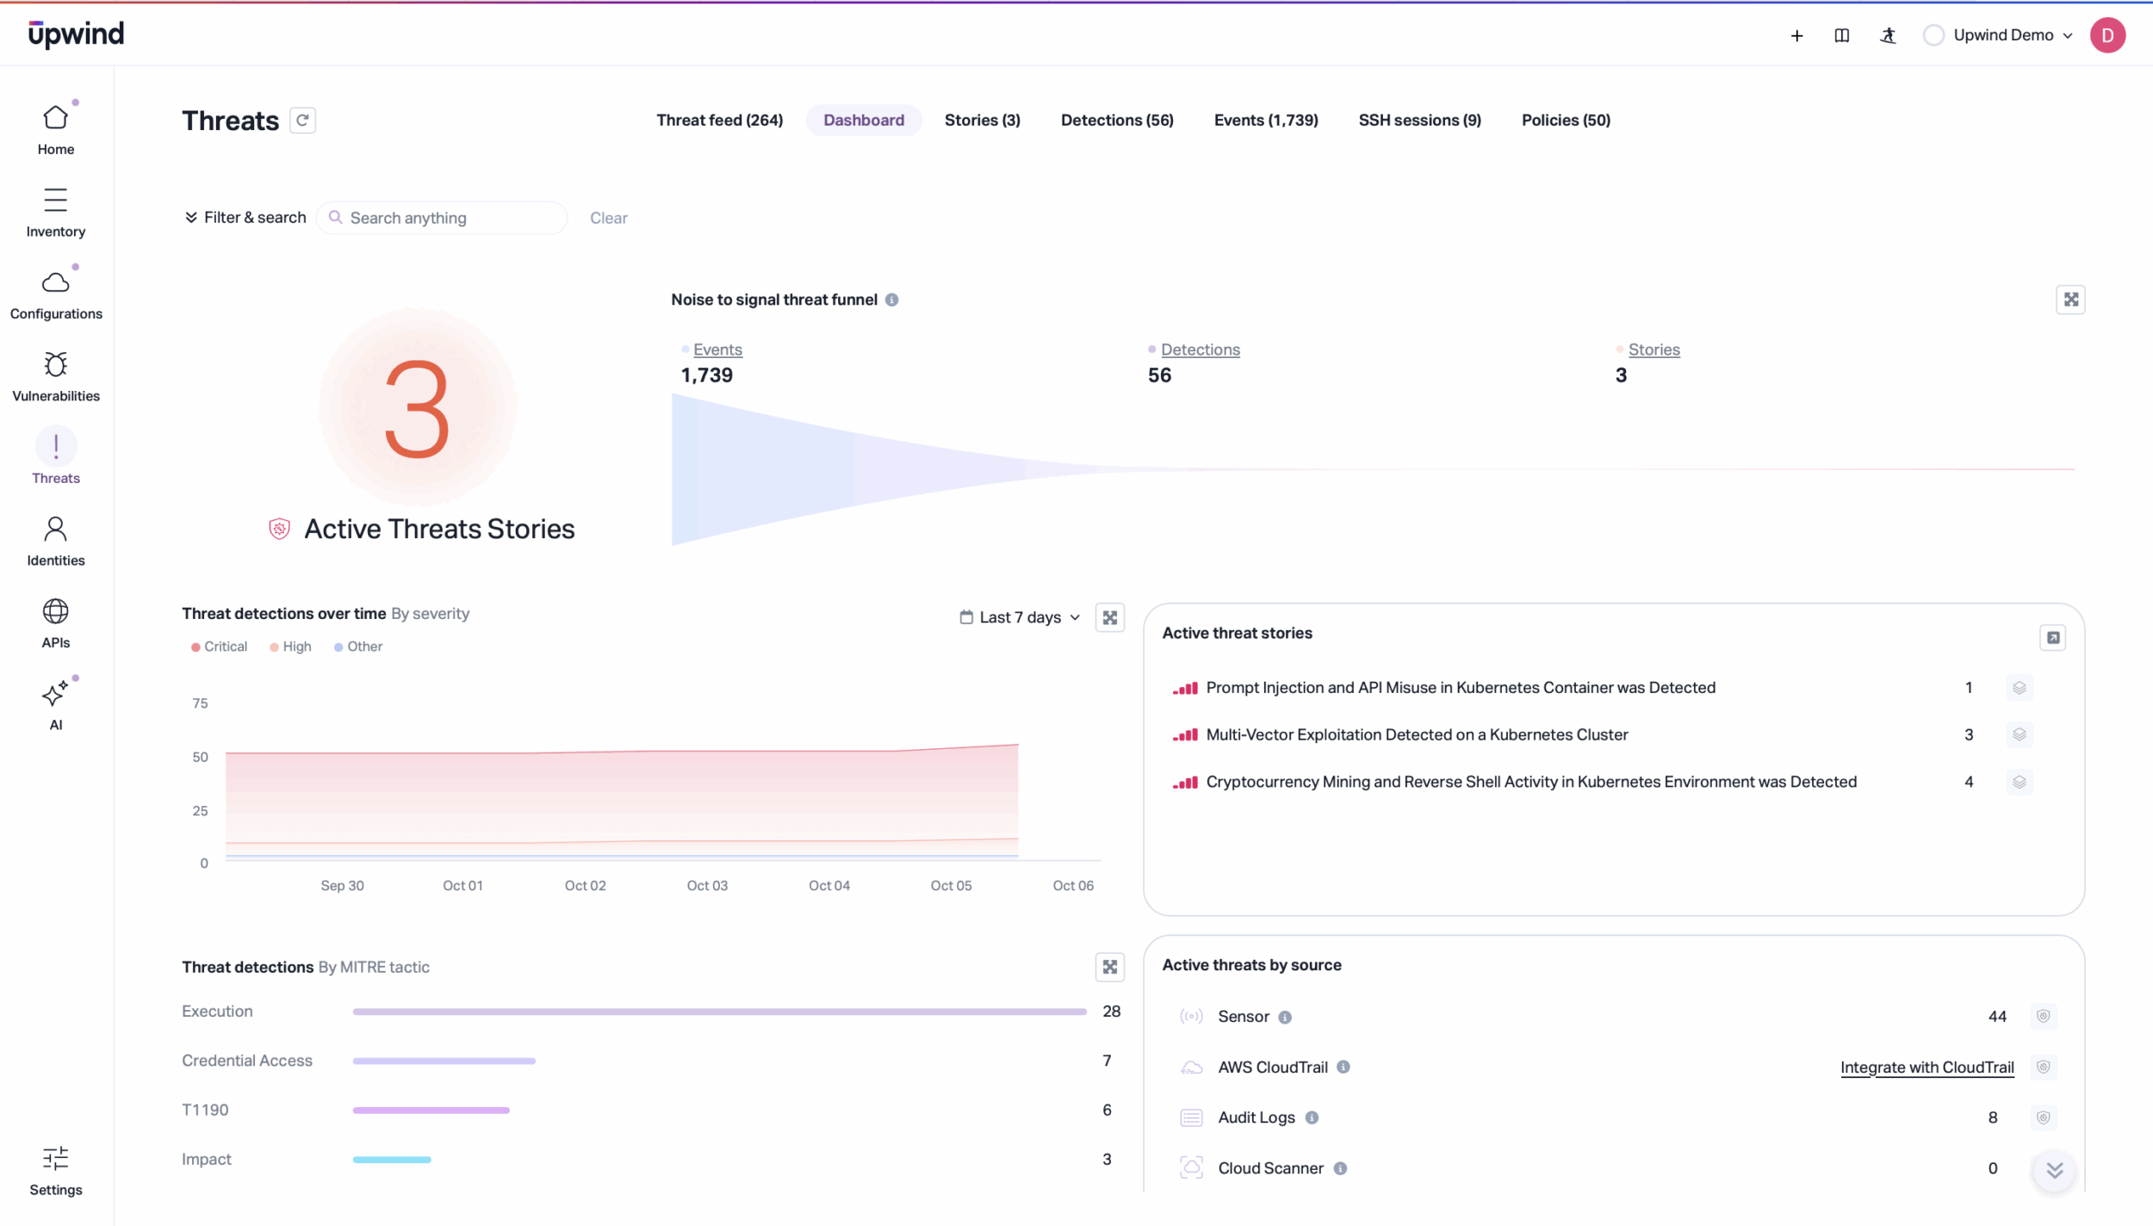Switch to the Detections (56) tab
The width and height of the screenshot is (2153, 1226).
pos(1117,121)
